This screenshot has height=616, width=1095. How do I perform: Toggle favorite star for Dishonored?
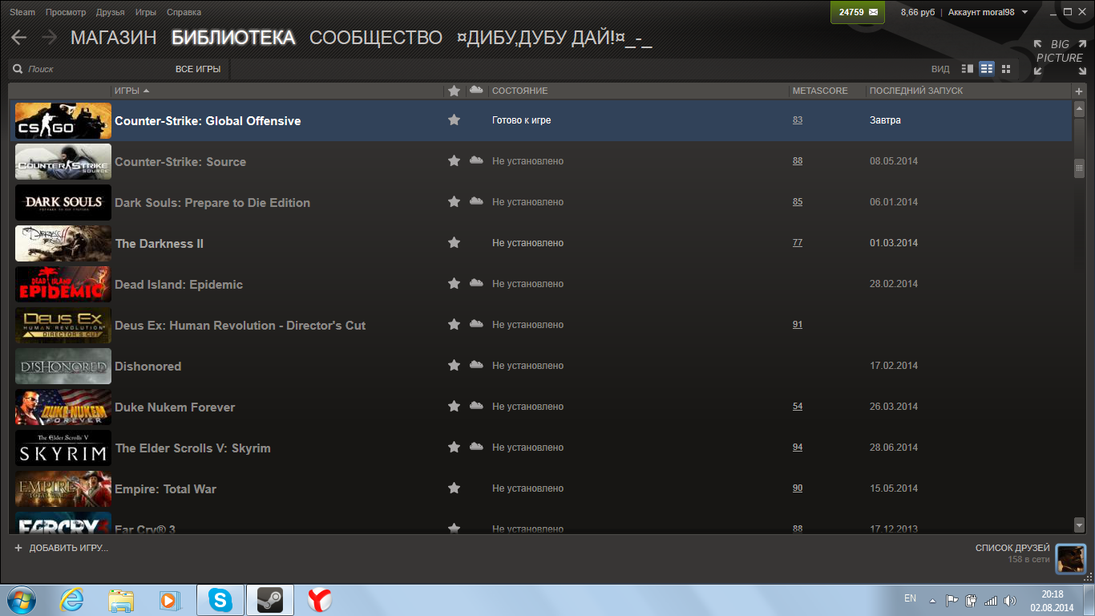pyautogui.click(x=455, y=365)
